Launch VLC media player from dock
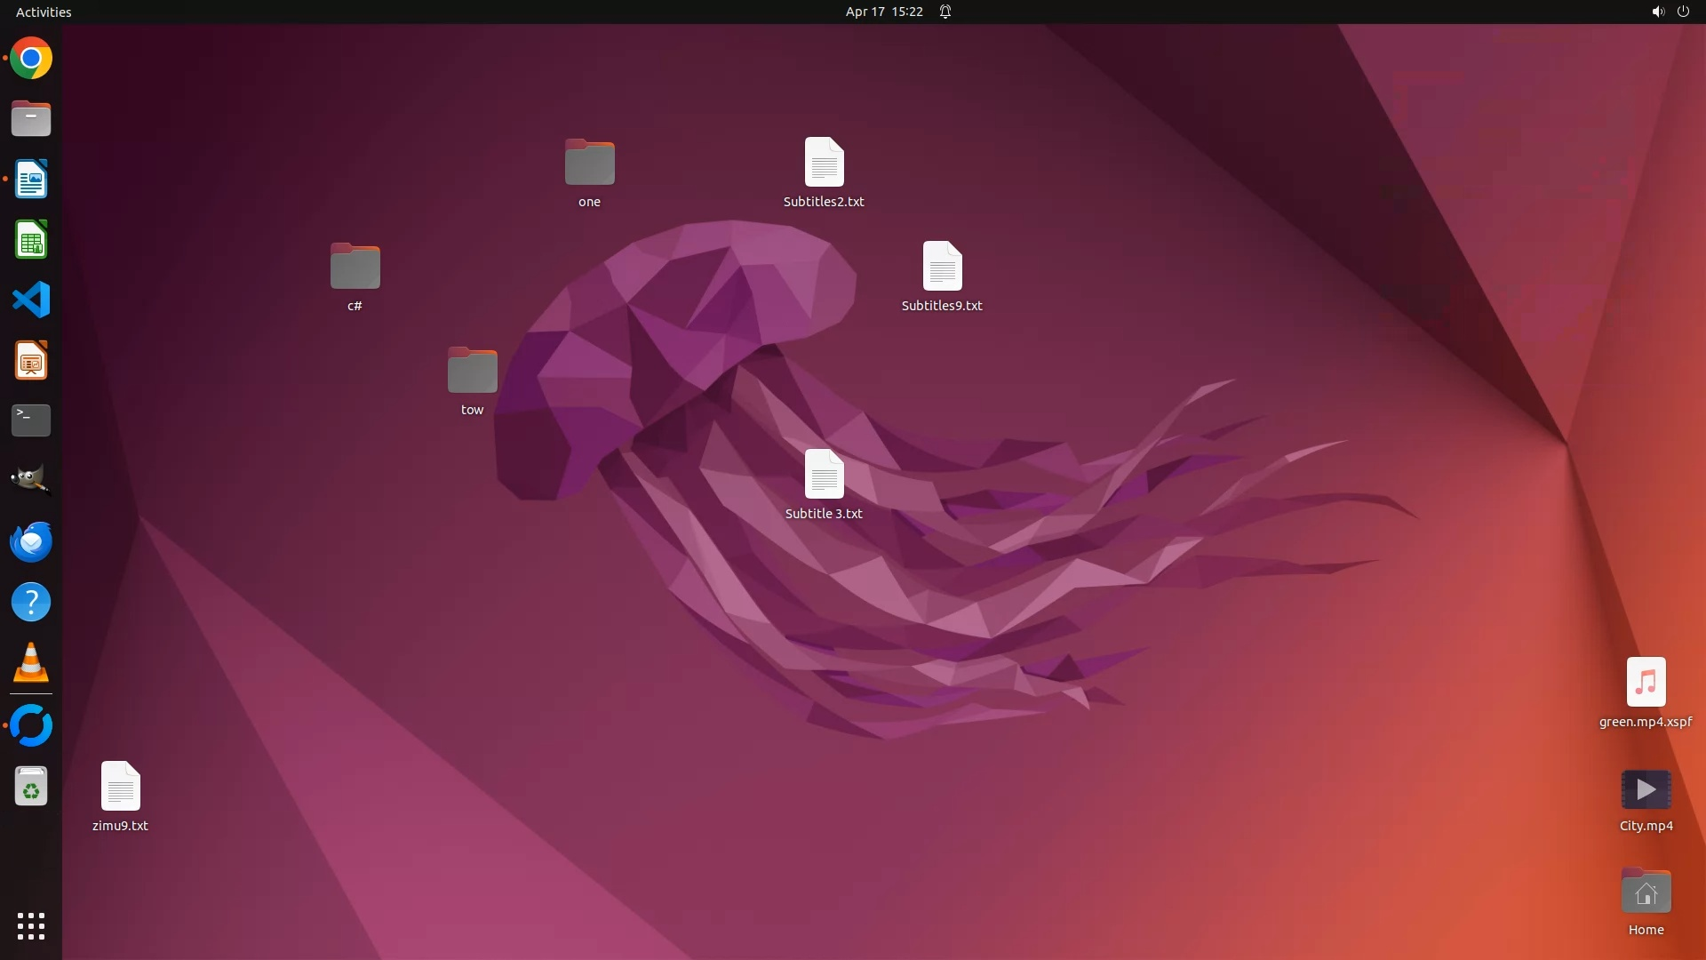Viewport: 1706px width, 960px height. [x=31, y=663]
